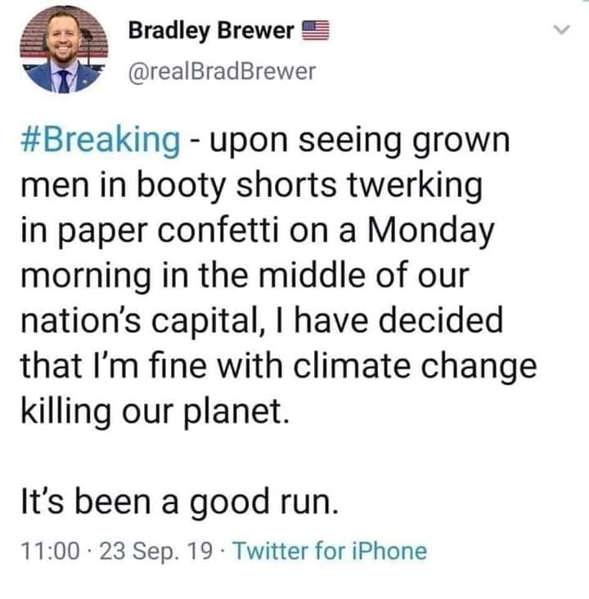Expand the tweet options chevron
The image size is (589, 599).
point(561,29)
